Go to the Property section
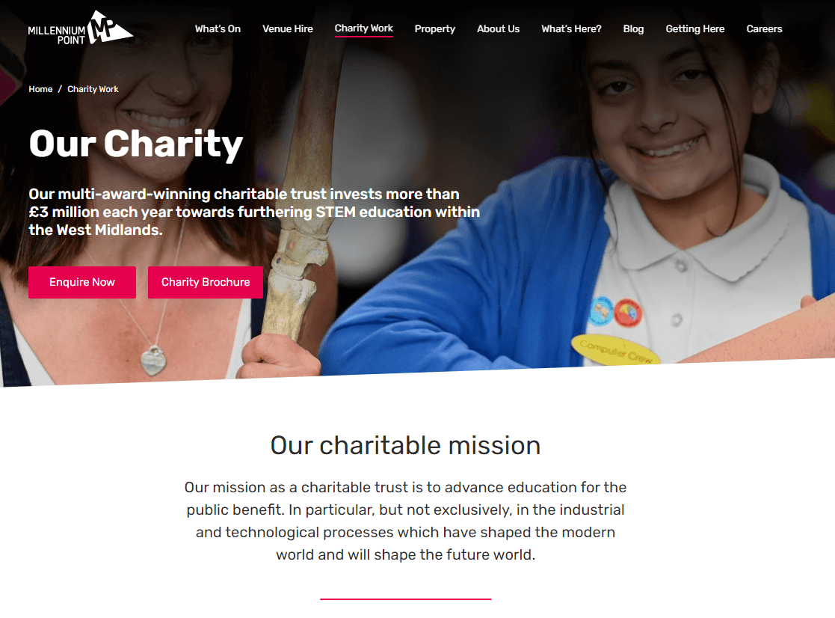Image resolution: width=835 pixels, height=618 pixels. 434,28
